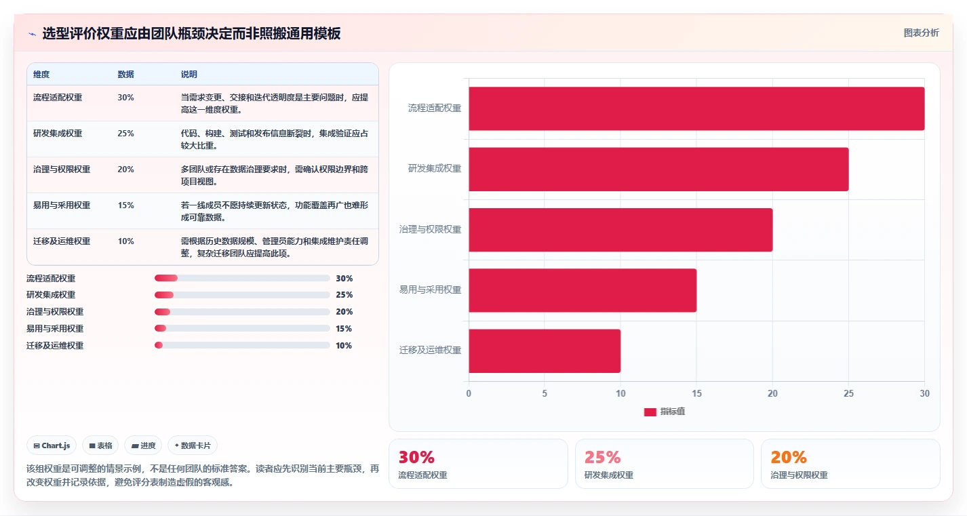This screenshot has height=516, width=967.
Task: Click the 迁移及运维权重 chart bar
Action: [545, 351]
